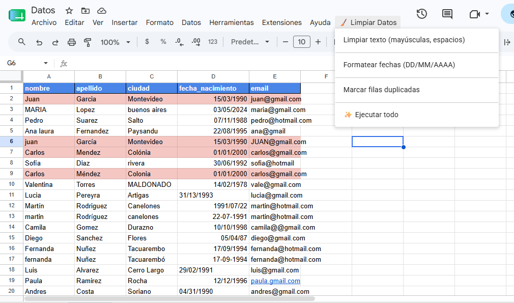Viewport: 514px width, 303px height.
Task: Open the Editar menu
Action: click(74, 22)
